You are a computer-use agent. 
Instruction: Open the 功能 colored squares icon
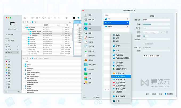tap(86, 78)
